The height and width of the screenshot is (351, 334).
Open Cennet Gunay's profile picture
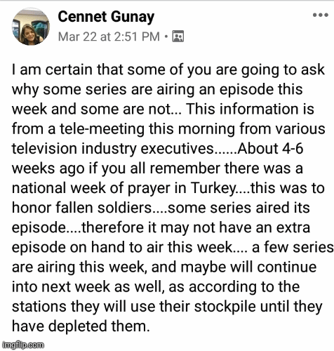(x=31, y=26)
